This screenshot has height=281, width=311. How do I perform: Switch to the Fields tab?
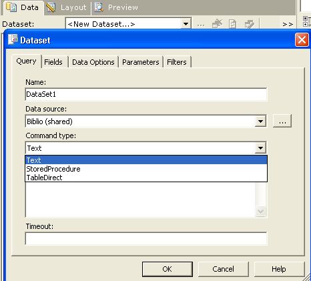click(53, 62)
